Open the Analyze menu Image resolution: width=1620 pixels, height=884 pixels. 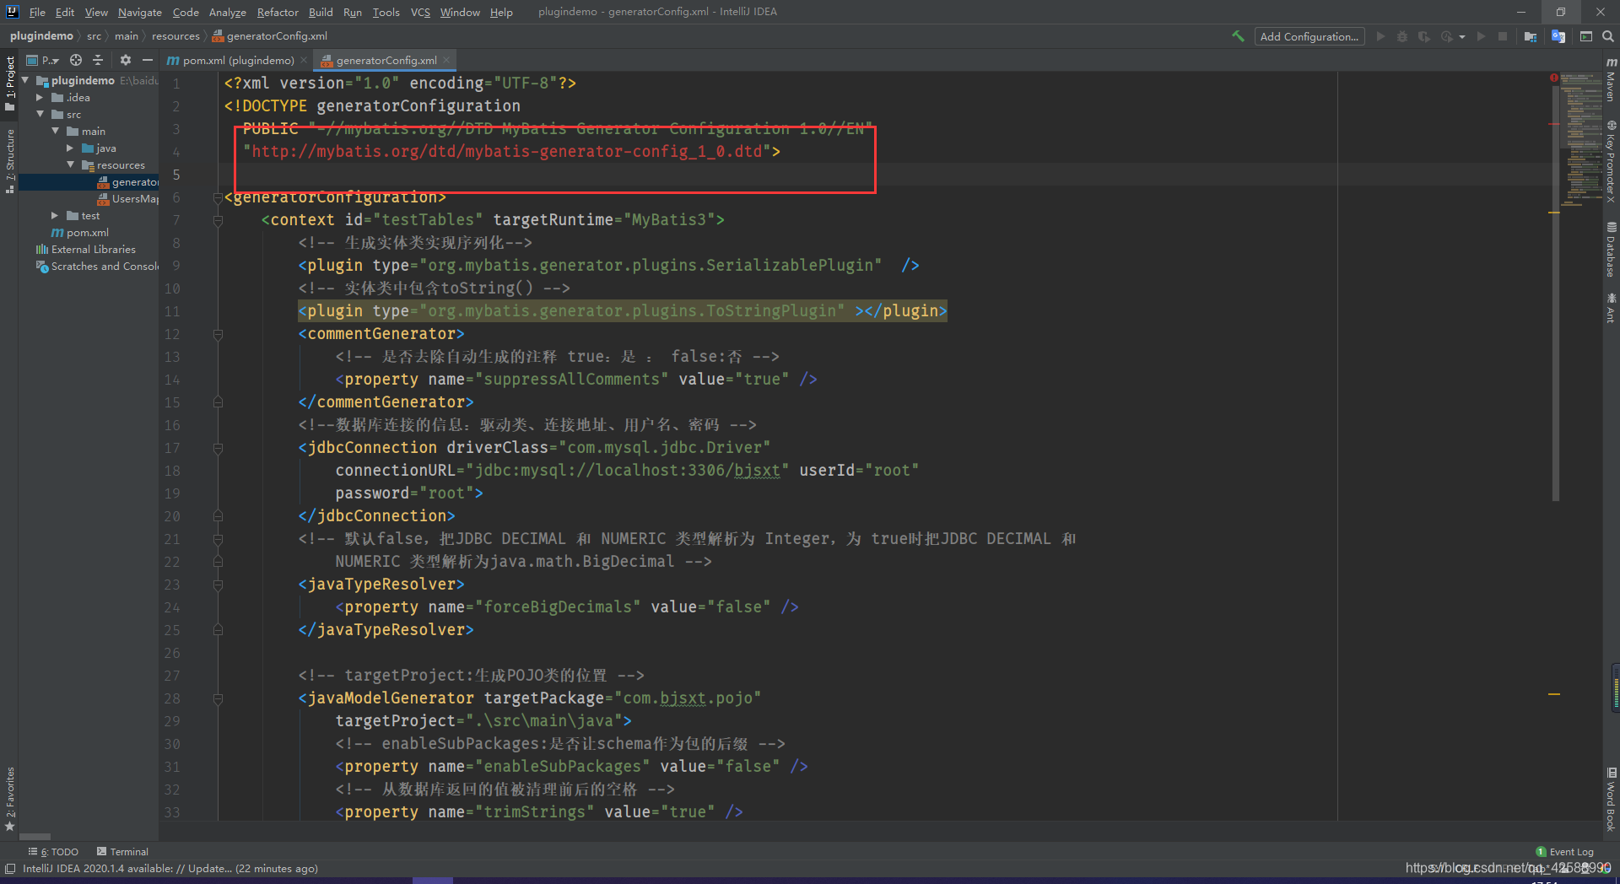tap(227, 12)
